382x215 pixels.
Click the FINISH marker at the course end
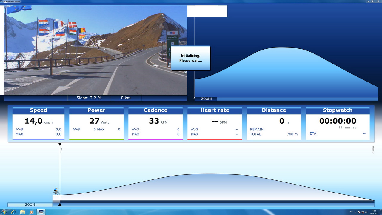pyautogui.click(x=373, y=150)
